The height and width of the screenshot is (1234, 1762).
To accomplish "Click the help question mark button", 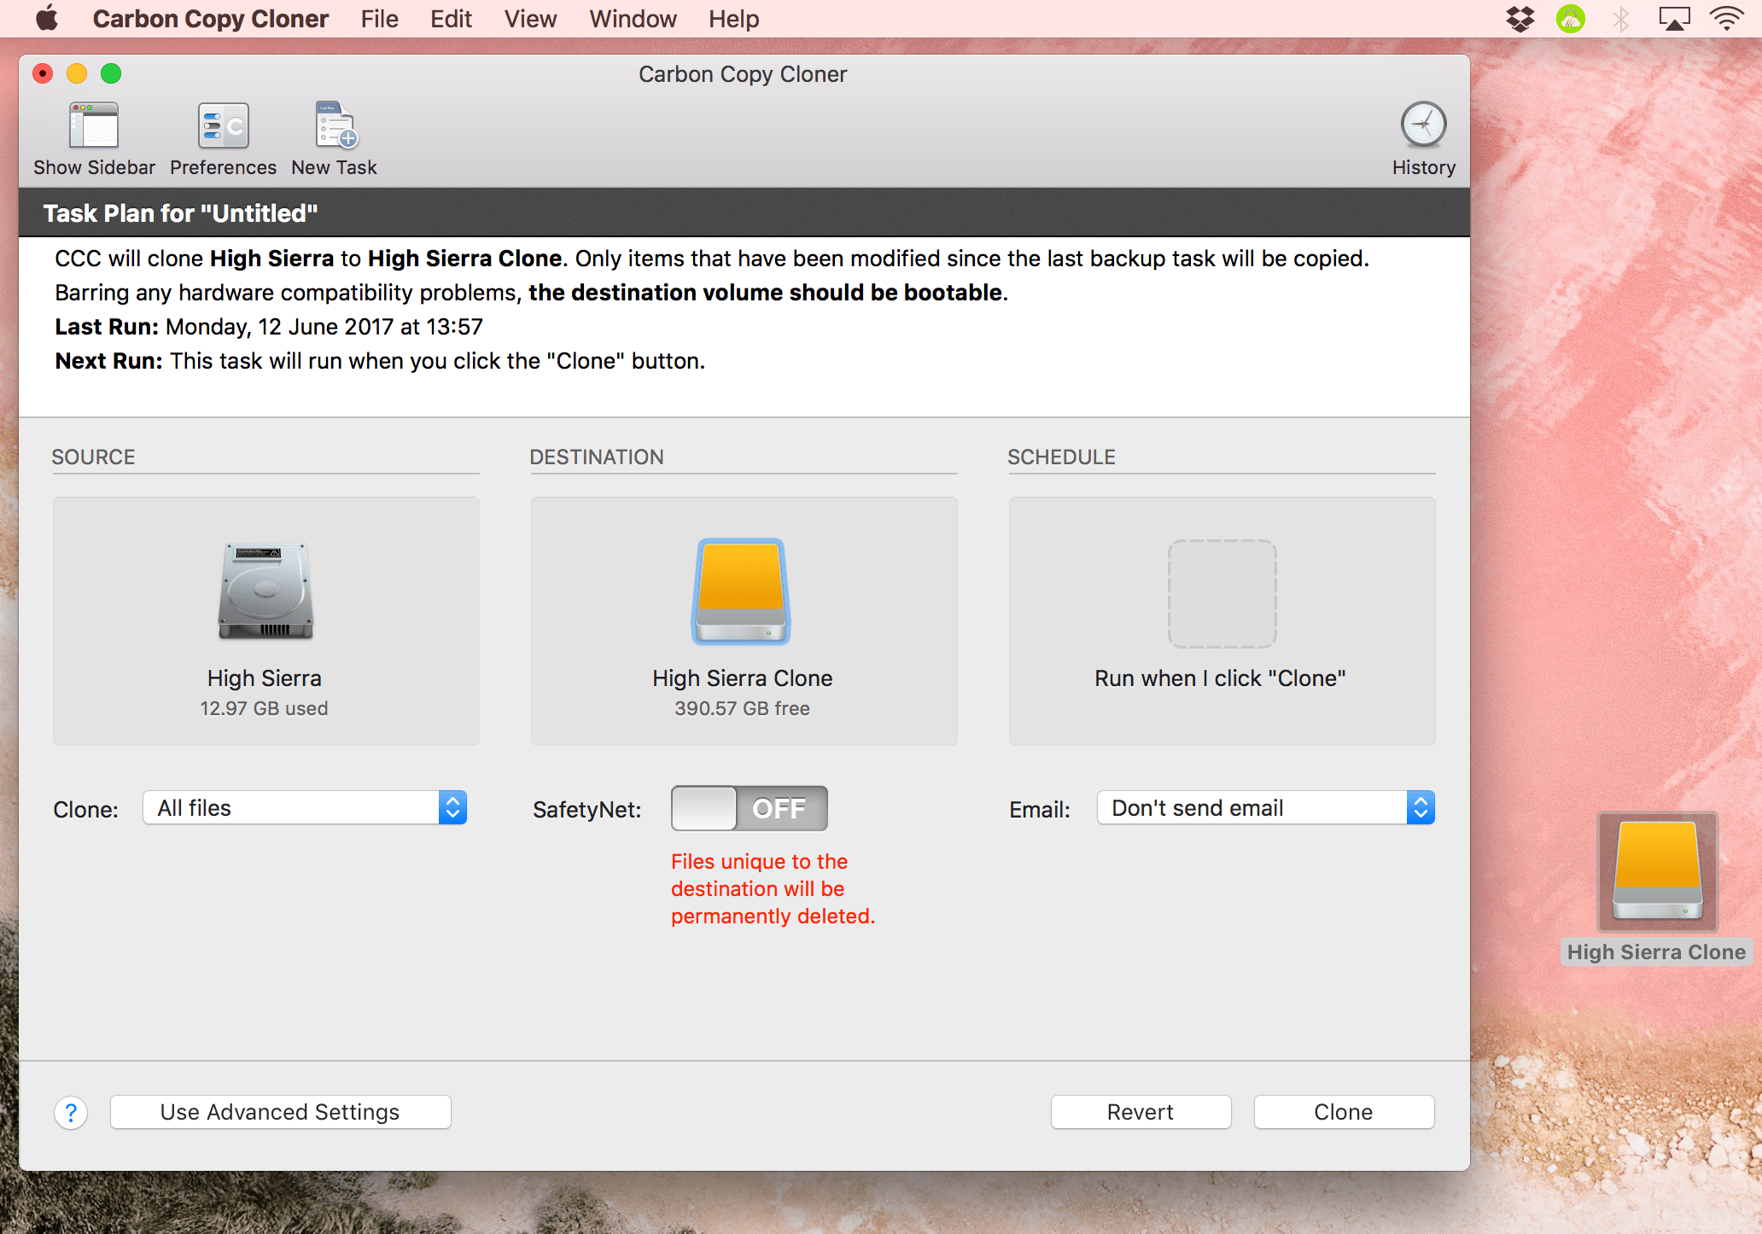I will tap(71, 1112).
